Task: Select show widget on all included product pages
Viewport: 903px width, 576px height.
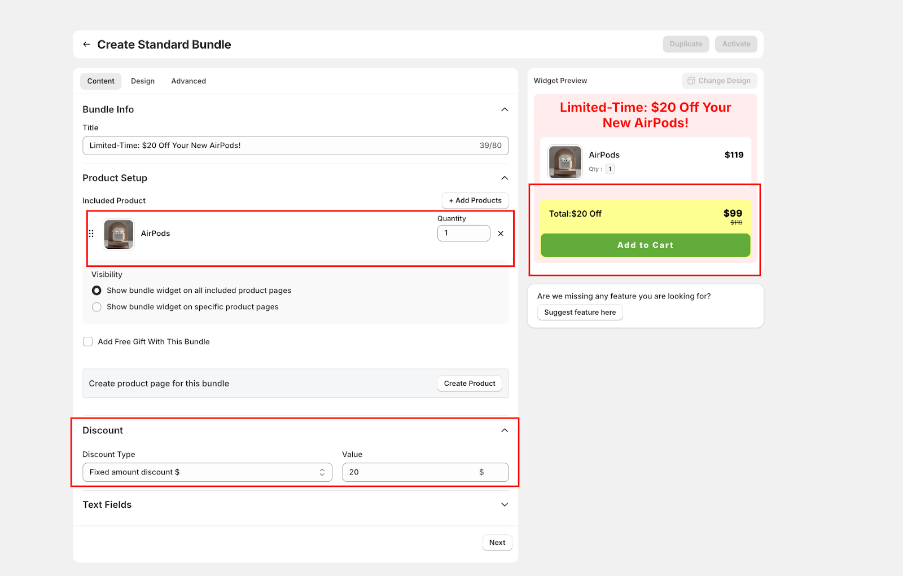Action: pyautogui.click(x=97, y=291)
